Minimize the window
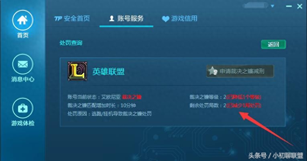 [289, 6]
